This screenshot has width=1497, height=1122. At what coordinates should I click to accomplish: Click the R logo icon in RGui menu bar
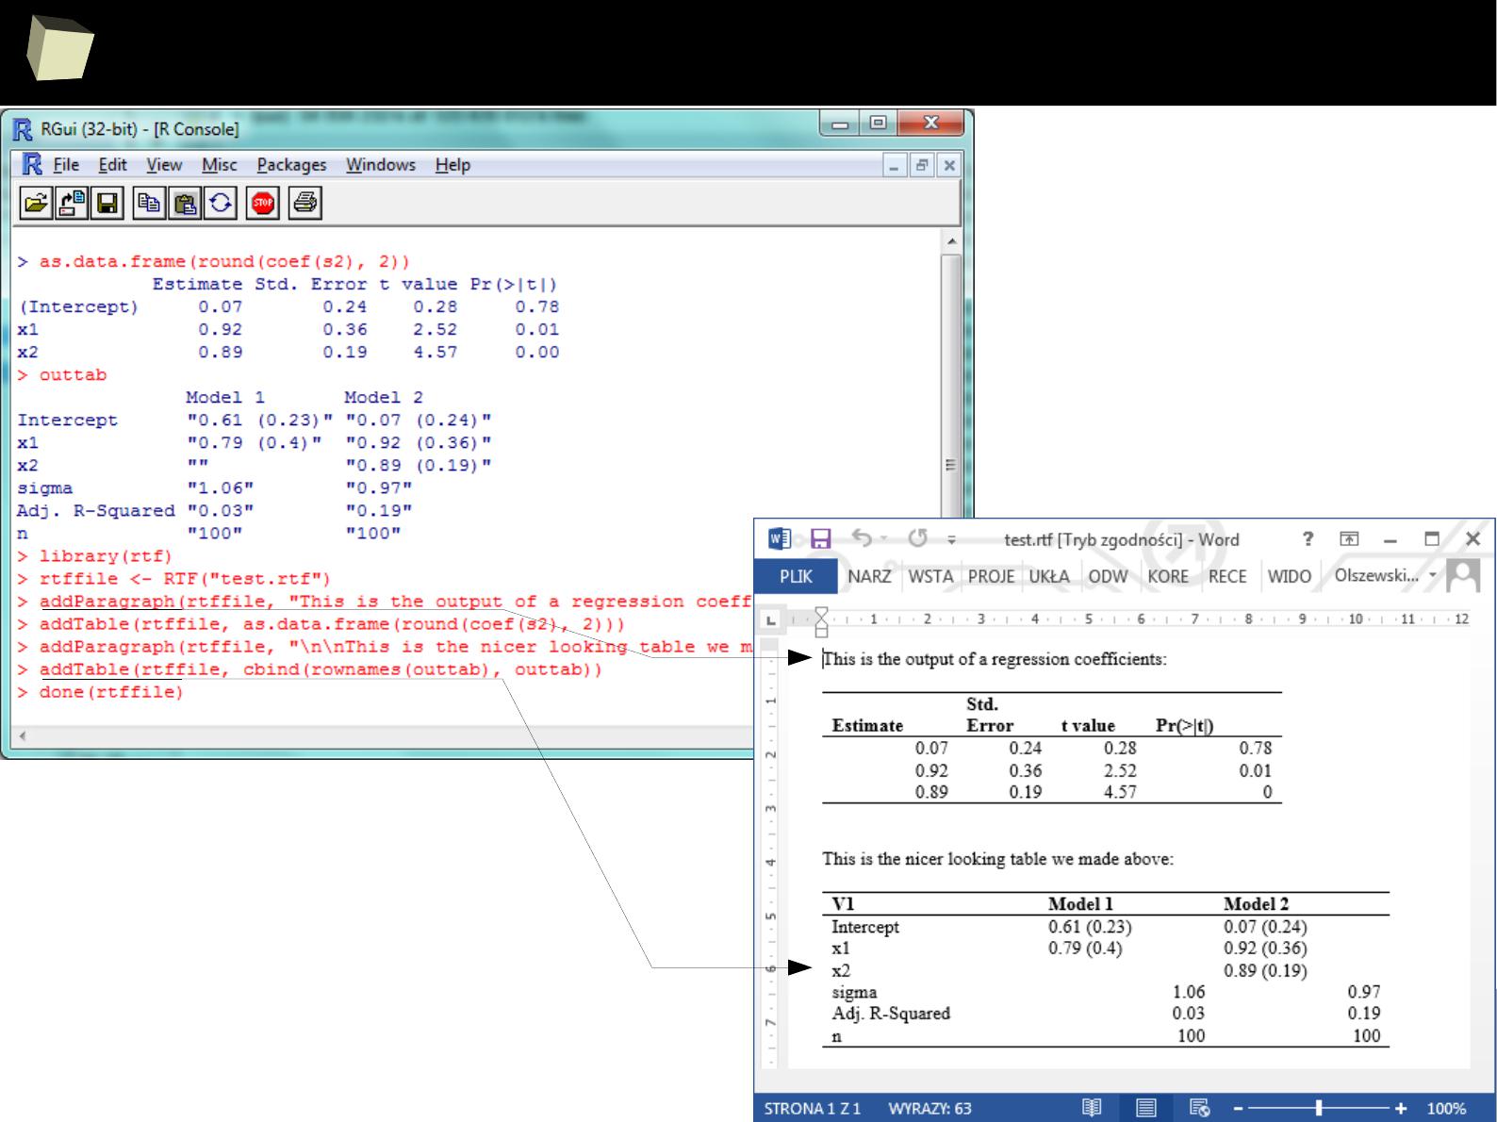click(32, 164)
